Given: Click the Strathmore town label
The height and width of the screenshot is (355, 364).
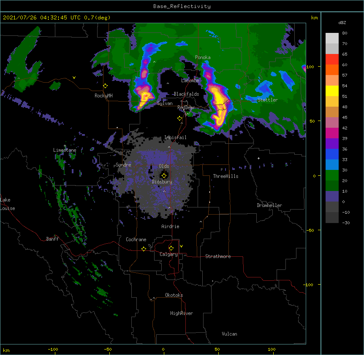Looking at the screenshot, I should pyautogui.click(x=218, y=256).
